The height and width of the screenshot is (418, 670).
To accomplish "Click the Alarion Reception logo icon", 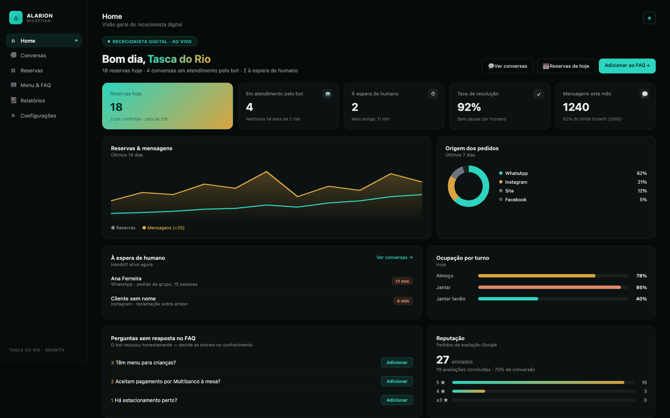I will [16, 18].
